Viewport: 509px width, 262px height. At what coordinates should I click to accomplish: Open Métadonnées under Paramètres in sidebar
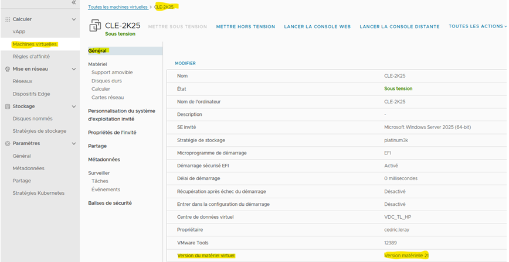[29, 168]
